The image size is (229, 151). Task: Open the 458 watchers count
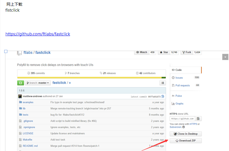pyautogui.click(x=152, y=52)
